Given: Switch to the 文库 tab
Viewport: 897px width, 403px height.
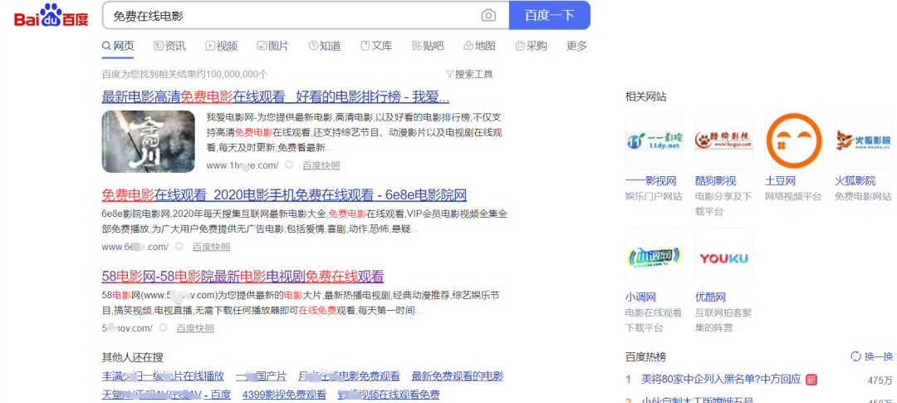Looking at the screenshot, I should (x=376, y=46).
